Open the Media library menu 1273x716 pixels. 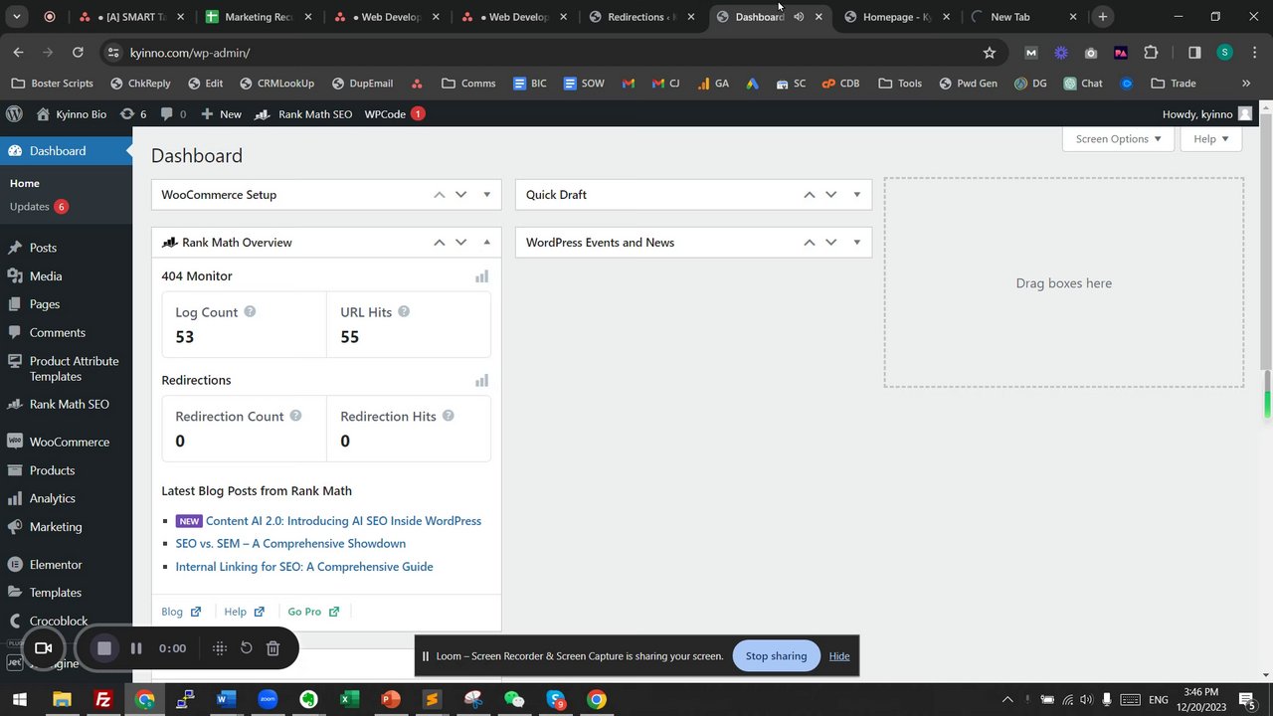[46, 275]
